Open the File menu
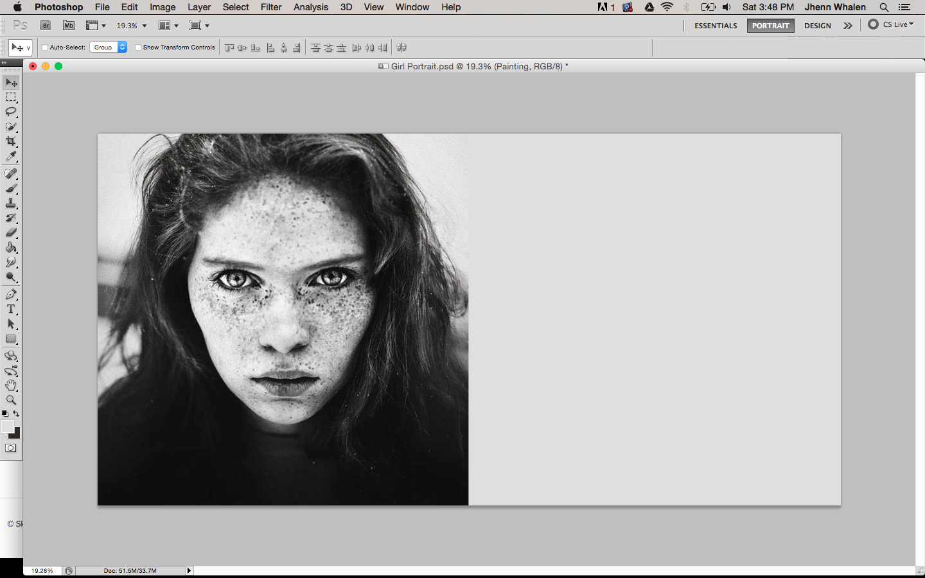The image size is (925, 578). pos(102,7)
